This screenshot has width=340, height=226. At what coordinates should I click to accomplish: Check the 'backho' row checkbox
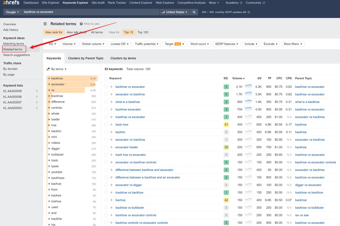(106, 132)
